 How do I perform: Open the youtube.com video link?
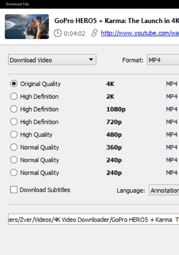click(x=140, y=33)
